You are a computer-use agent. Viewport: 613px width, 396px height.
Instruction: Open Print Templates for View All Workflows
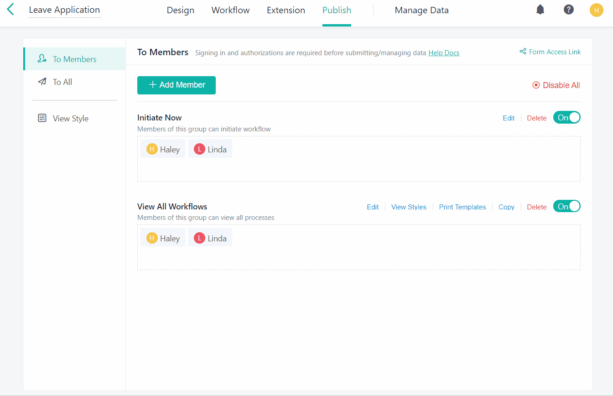462,207
